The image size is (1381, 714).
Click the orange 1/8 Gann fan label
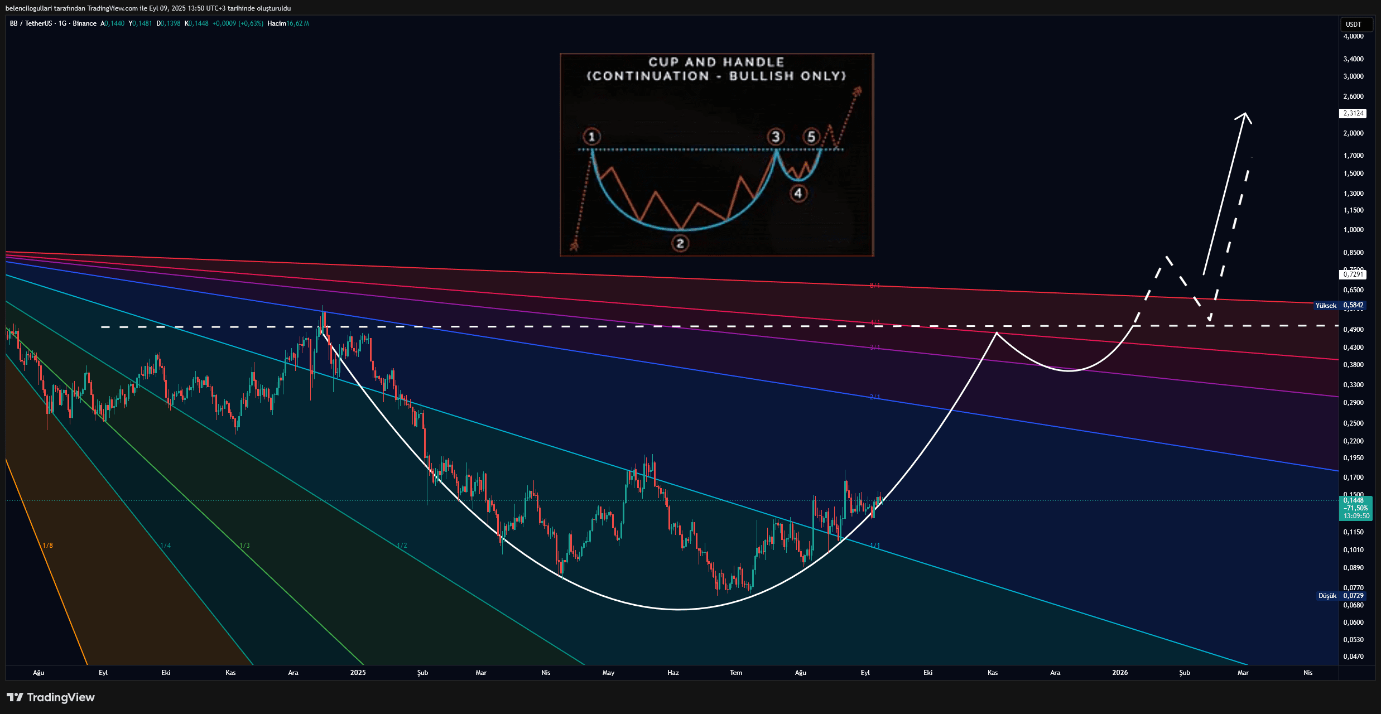pyautogui.click(x=48, y=546)
